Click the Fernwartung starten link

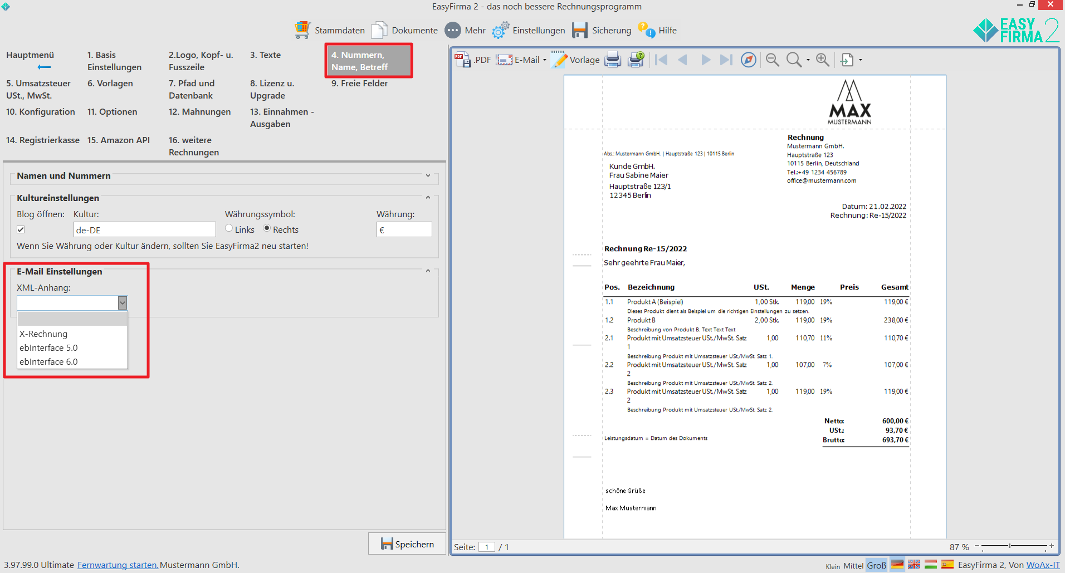pyautogui.click(x=118, y=565)
